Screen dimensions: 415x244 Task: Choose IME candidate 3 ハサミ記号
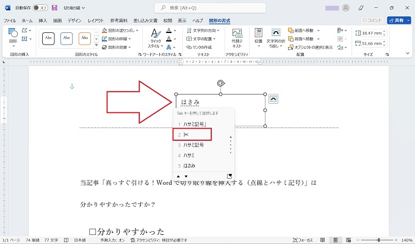click(x=203, y=145)
